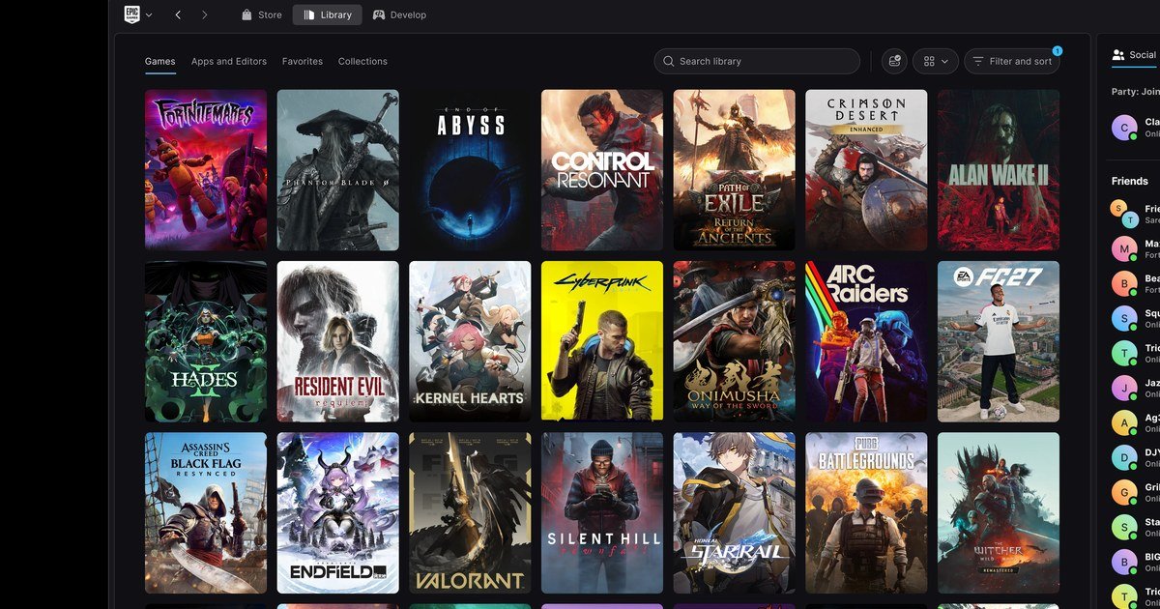This screenshot has width=1160, height=609.
Task: Click friend avatar "G" in Friends list
Action: [x=1124, y=492]
